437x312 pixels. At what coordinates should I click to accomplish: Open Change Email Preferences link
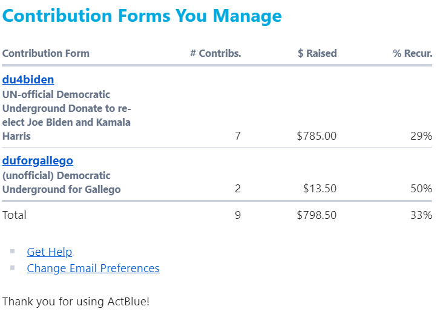click(93, 268)
